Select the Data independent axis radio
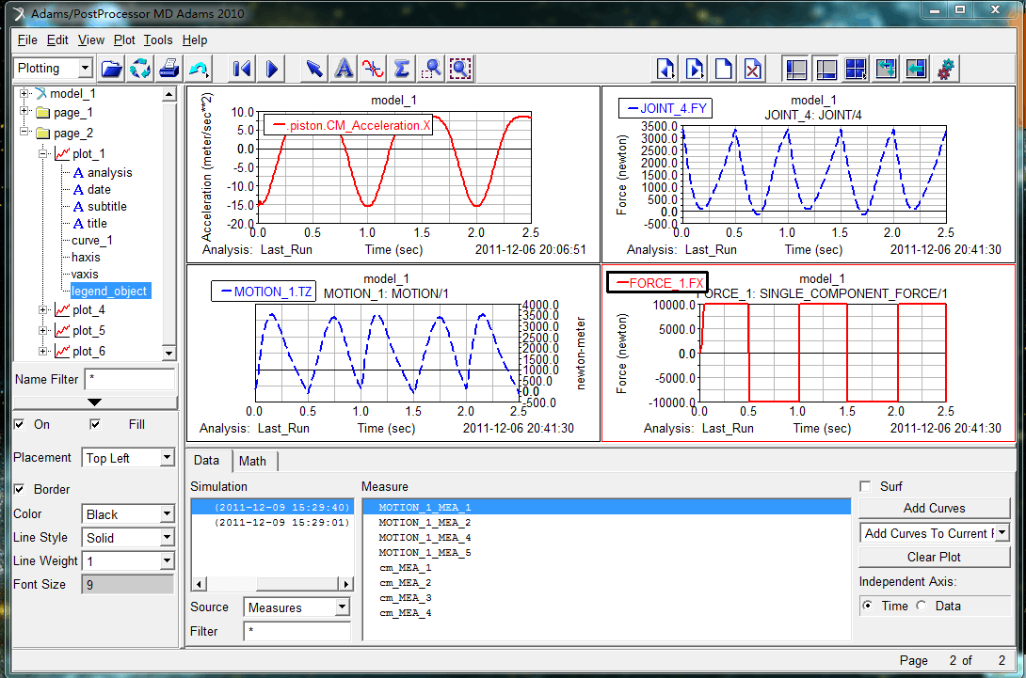Screen dimensions: 1026x678 pyautogui.click(x=922, y=606)
